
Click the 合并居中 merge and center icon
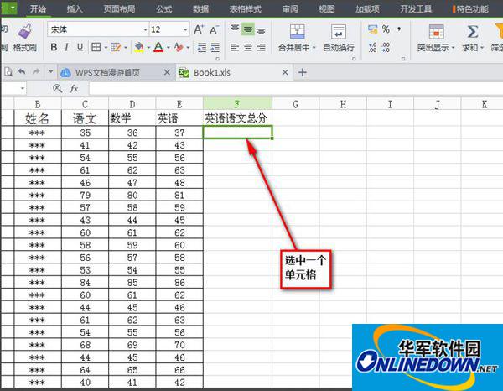(x=297, y=32)
